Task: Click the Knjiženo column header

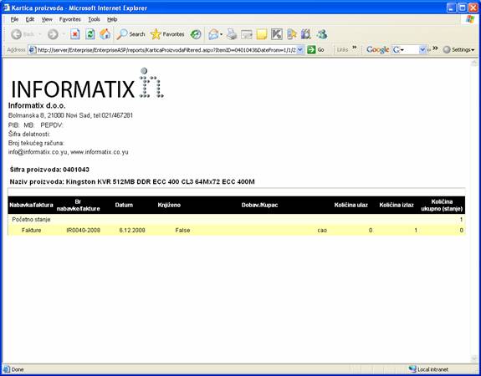Action: pos(169,205)
